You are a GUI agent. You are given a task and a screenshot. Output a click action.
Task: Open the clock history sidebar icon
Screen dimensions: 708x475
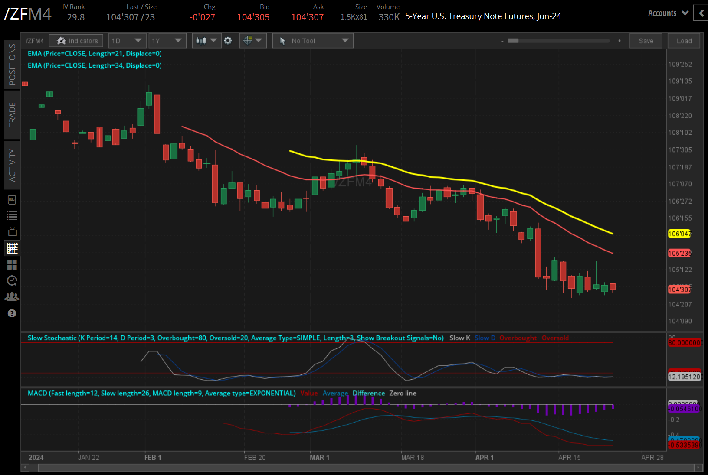pyautogui.click(x=12, y=280)
